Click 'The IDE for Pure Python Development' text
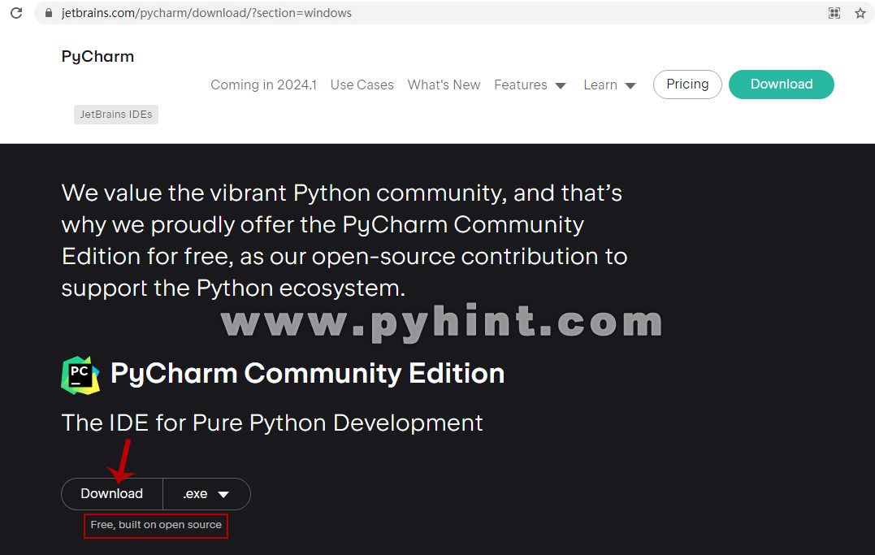Screen dimensions: 875x555 [272, 423]
